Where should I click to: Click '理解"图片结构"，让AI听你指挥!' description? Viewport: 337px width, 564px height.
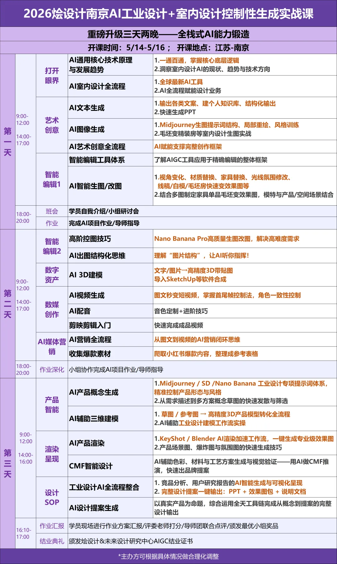click(202, 256)
